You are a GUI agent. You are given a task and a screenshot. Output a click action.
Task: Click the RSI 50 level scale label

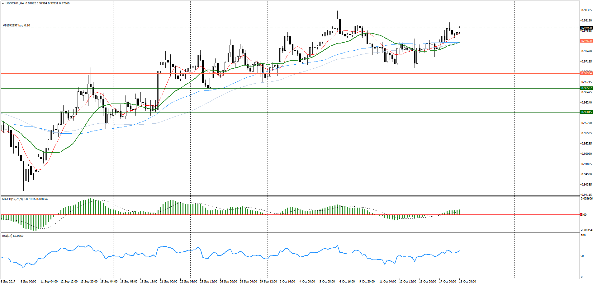582,256
